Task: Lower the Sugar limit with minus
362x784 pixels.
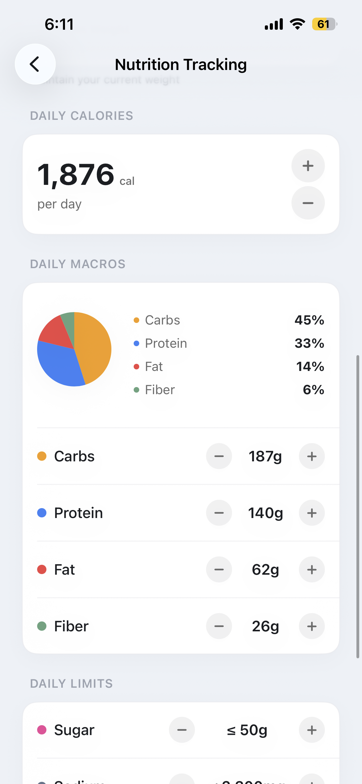Action: tap(182, 730)
